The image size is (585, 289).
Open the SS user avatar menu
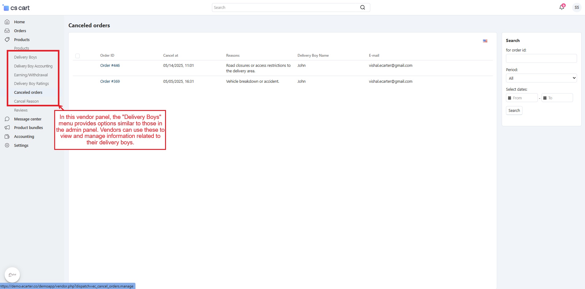point(576,7)
